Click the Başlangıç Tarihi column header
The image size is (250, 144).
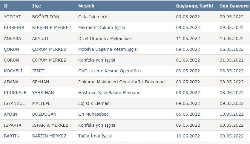(x=194, y=6)
